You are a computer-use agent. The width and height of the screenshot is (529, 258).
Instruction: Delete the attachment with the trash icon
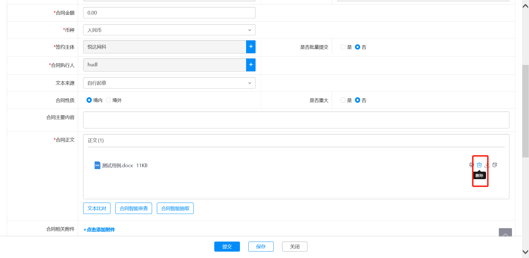[x=479, y=165]
